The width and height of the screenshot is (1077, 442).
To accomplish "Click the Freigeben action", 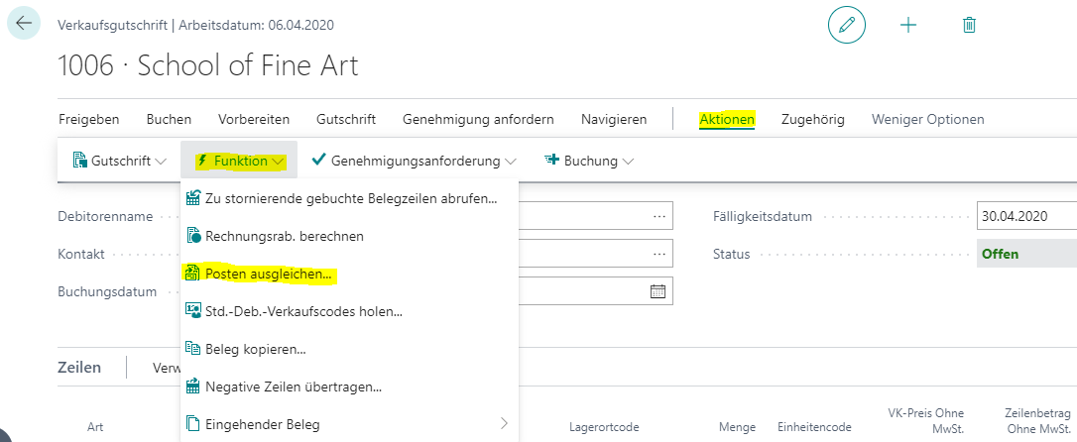I will (88, 119).
